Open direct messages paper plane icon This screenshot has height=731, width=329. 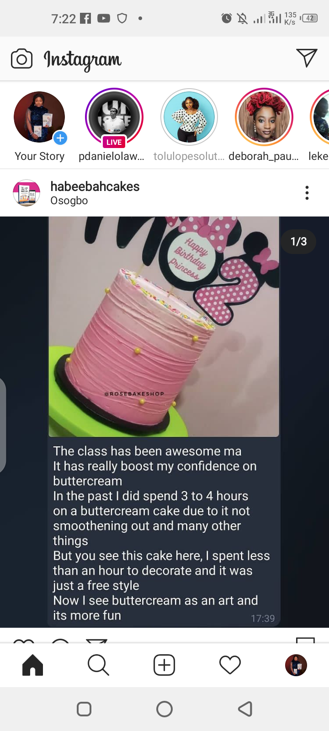point(307,58)
